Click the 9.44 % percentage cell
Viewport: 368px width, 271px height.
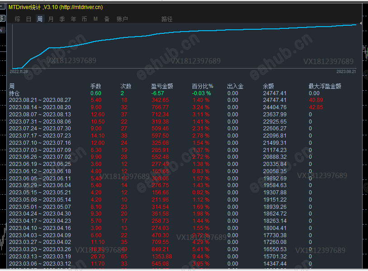pyautogui.click(x=201, y=257)
